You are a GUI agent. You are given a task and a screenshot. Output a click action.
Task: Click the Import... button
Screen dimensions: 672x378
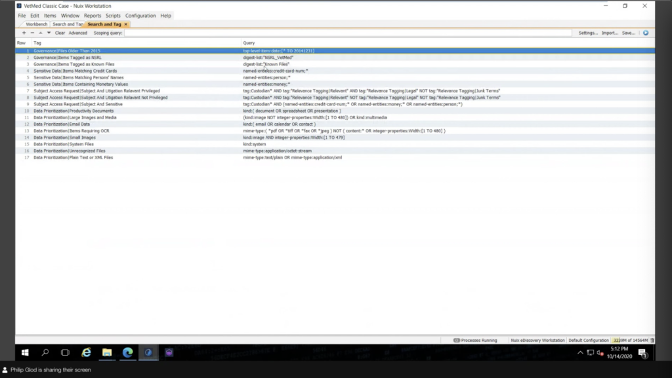[610, 33]
